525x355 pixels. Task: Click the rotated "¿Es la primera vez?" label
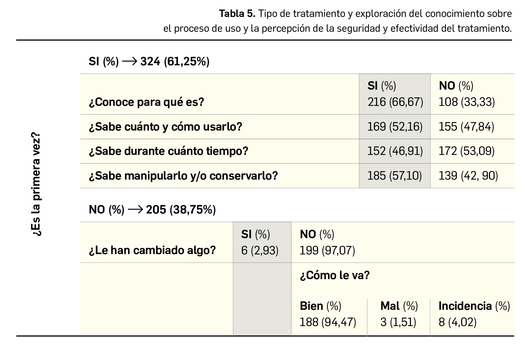(x=36, y=185)
